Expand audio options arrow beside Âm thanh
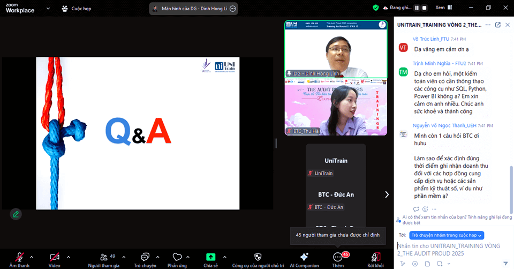Image resolution: width=514 pixels, height=269 pixels. pos(32,257)
